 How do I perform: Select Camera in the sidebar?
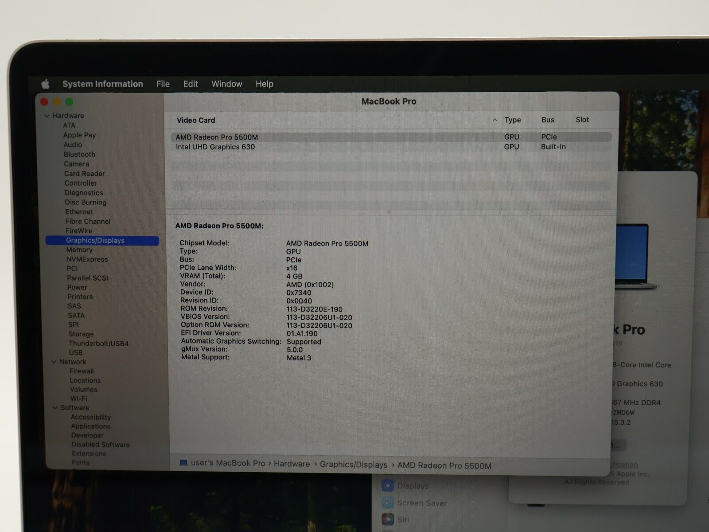[76, 164]
